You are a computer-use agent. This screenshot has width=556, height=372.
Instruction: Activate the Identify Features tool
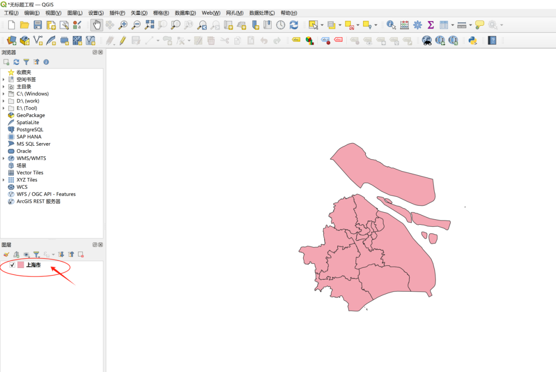click(x=391, y=25)
